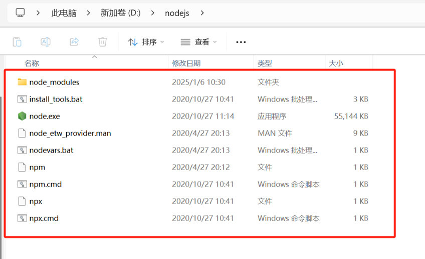Select the node_etw_provider.man file
This screenshot has width=425, height=259.
pos(70,133)
